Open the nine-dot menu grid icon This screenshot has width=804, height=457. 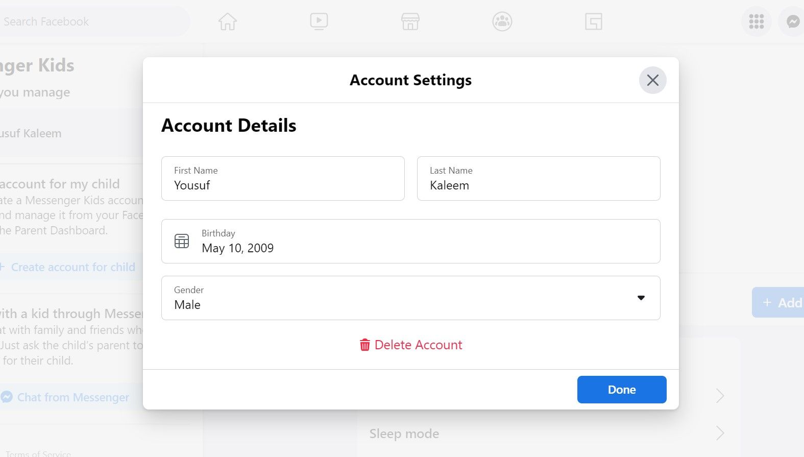coord(756,21)
